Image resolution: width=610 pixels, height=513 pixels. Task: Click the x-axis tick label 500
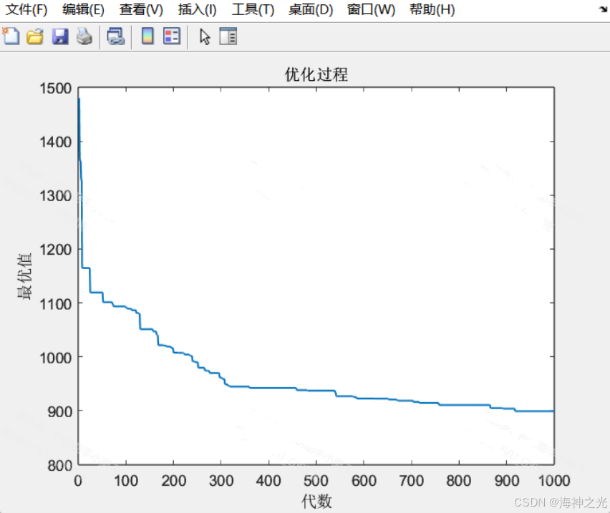(316, 481)
